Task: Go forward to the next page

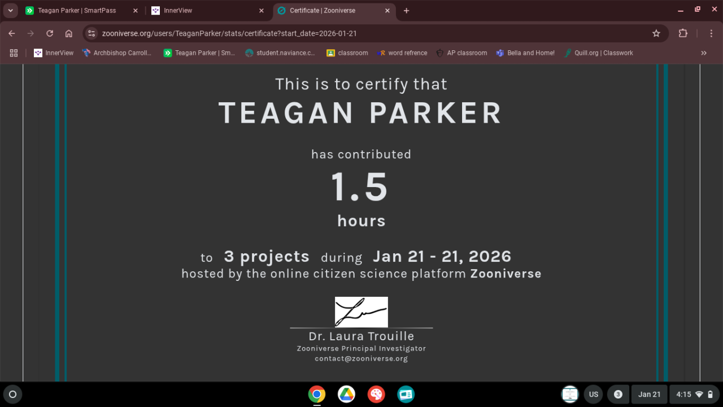Action: point(31,33)
